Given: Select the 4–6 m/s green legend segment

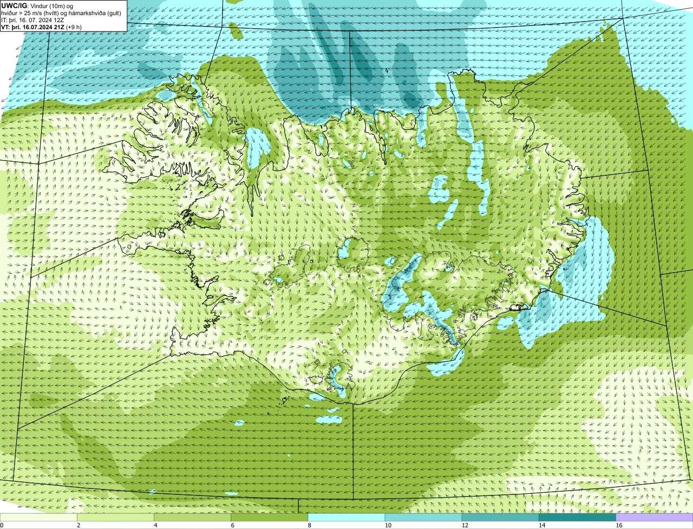Looking at the screenshot, I should click(x=192, y=517).
